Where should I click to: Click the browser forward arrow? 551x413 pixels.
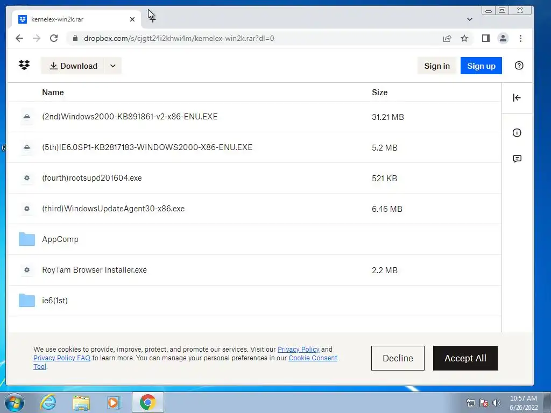[37, 38]
